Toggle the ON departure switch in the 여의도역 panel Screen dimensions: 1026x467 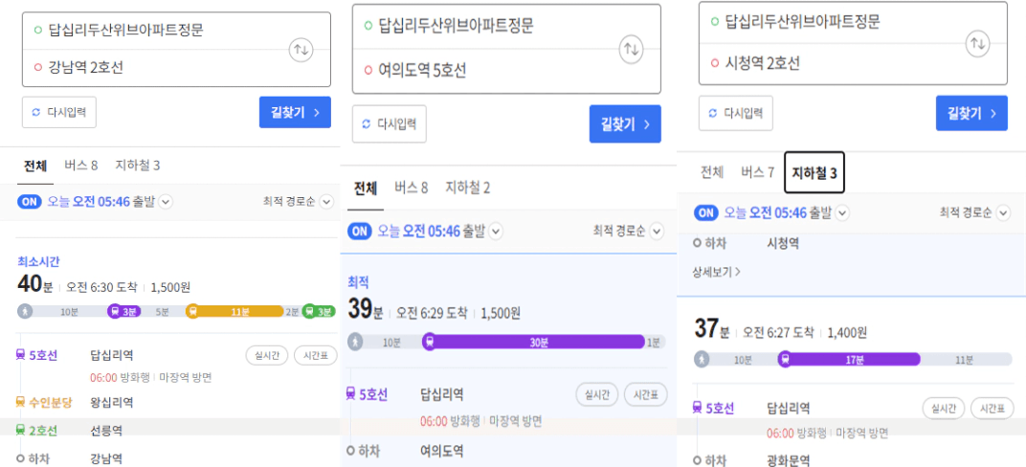click(x=361, y=231)
